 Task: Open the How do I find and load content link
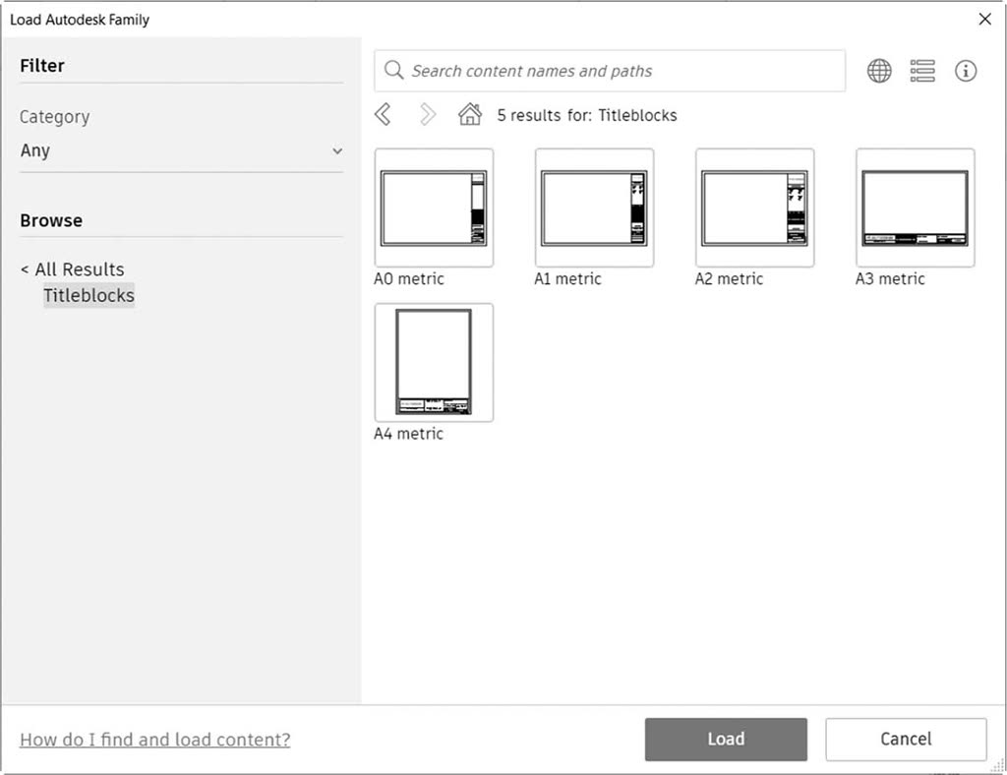click(154, 740)
